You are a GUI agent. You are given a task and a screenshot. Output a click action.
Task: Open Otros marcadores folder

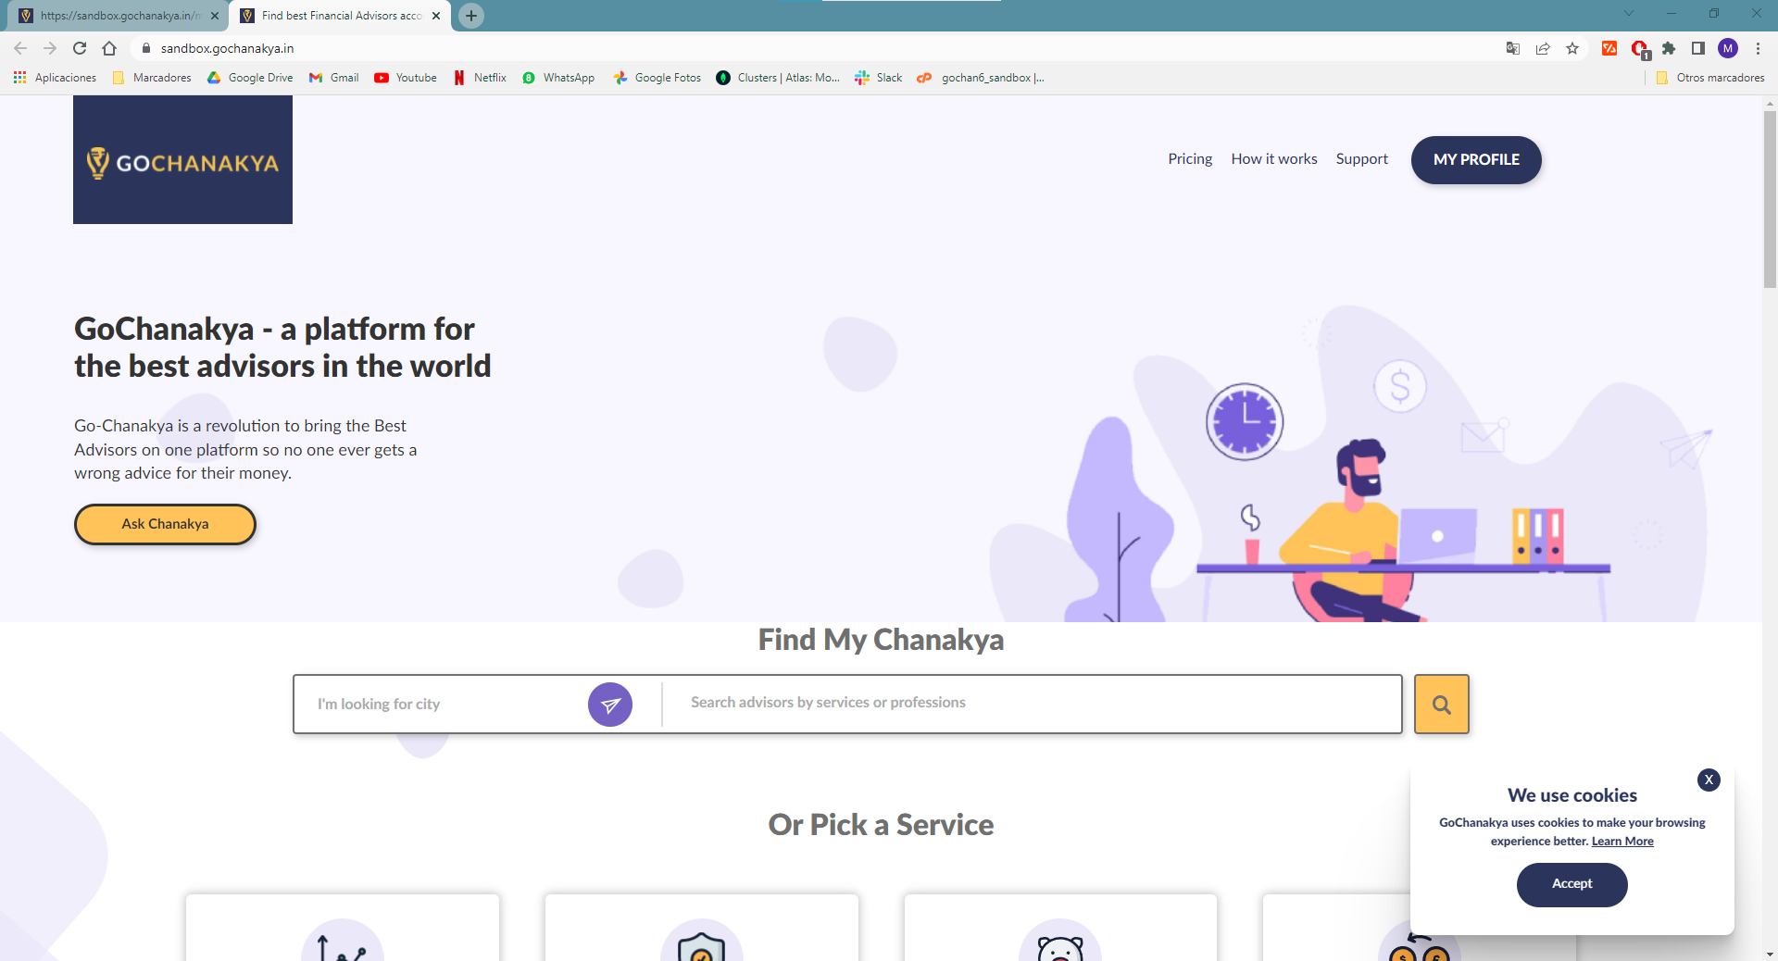point(1710,78)
